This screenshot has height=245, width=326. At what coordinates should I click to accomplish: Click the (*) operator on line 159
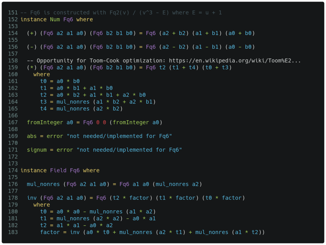tap(32, 67)
